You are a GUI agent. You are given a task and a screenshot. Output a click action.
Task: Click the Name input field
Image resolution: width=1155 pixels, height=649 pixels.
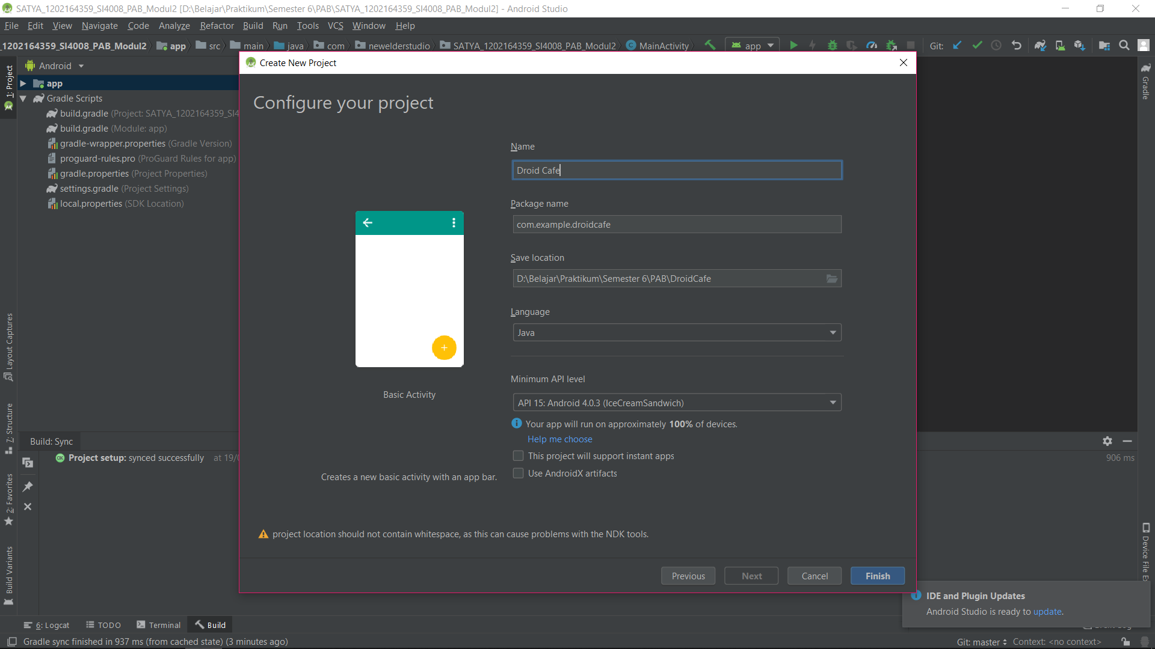click(677, 170)
